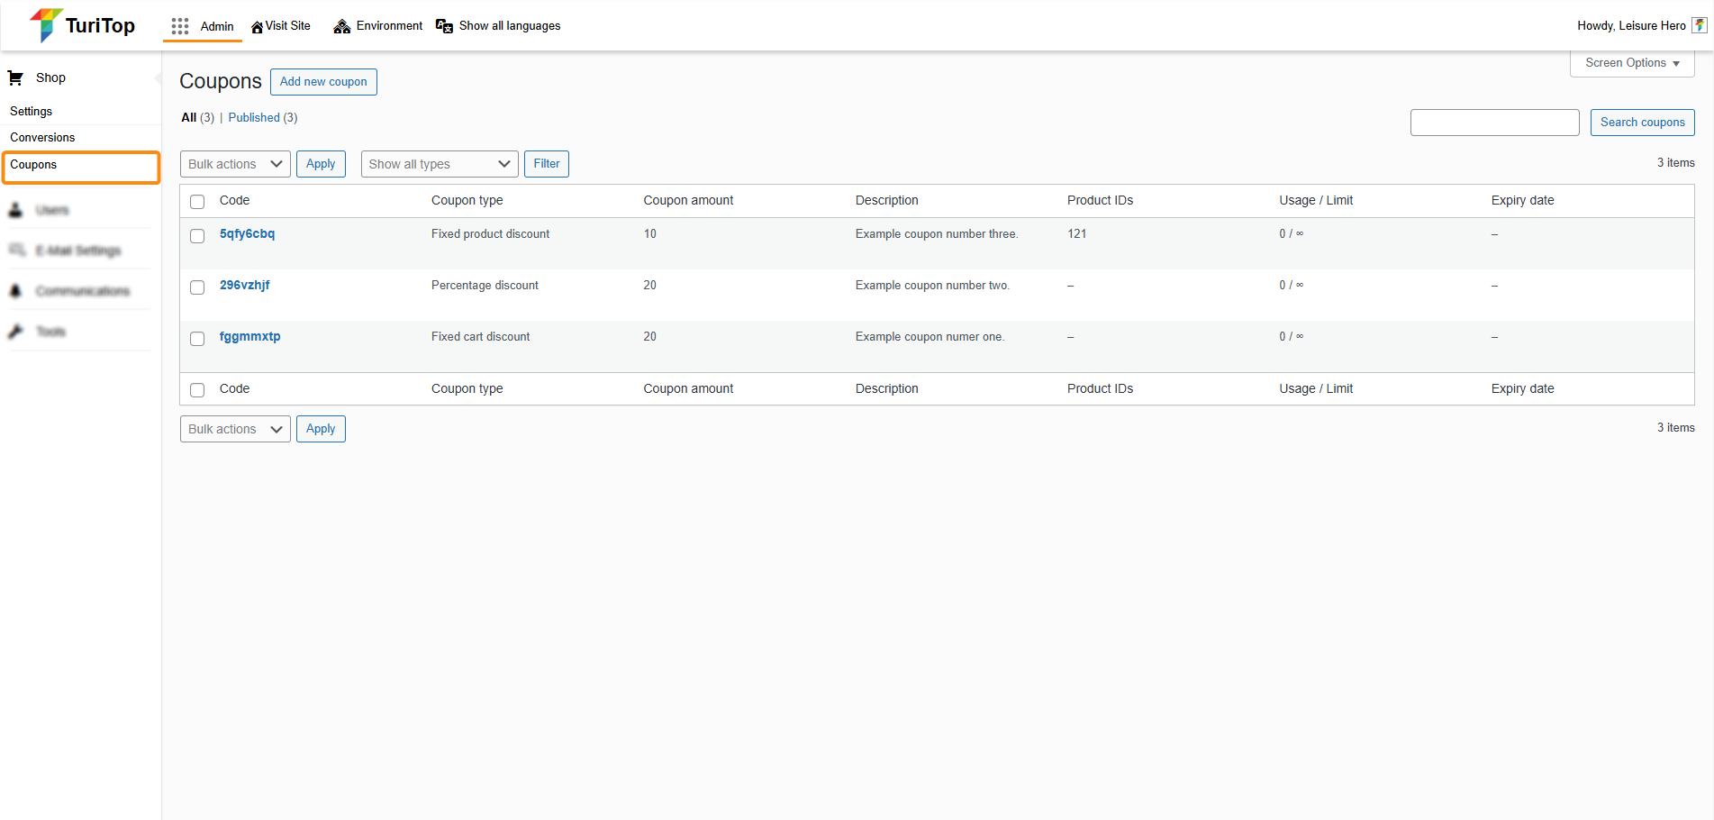The width and height of the screenshot is (1714, 820).
Task: Click the coupon search input field
Action: pos(1494,123)
